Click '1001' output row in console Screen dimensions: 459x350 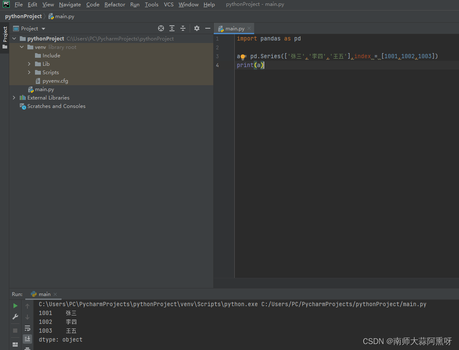[58, 313]
